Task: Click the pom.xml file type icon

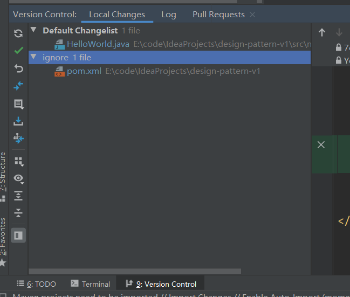Action: click(60, 71)
